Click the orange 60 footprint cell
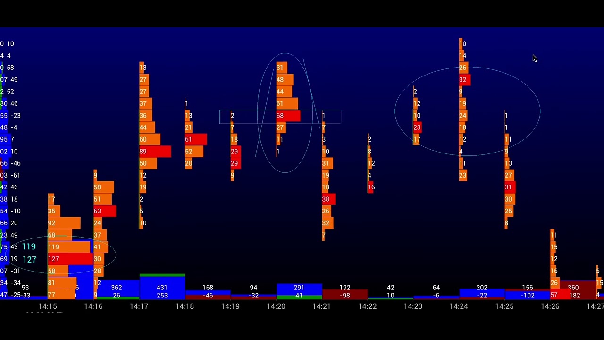The width and height of the screenshot is (604, 340). click(x=150, y=139)
